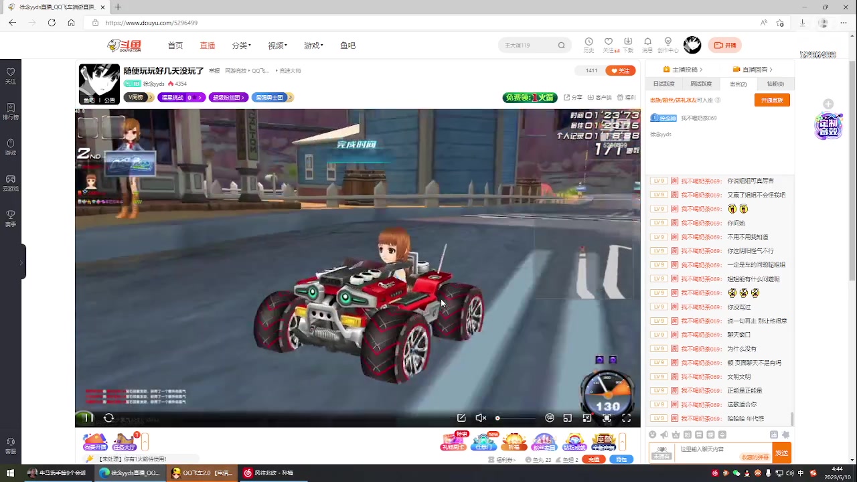The image size is (857, 482).
Task: Open 鱼吧 in top navigation
Action: [348, 46]
